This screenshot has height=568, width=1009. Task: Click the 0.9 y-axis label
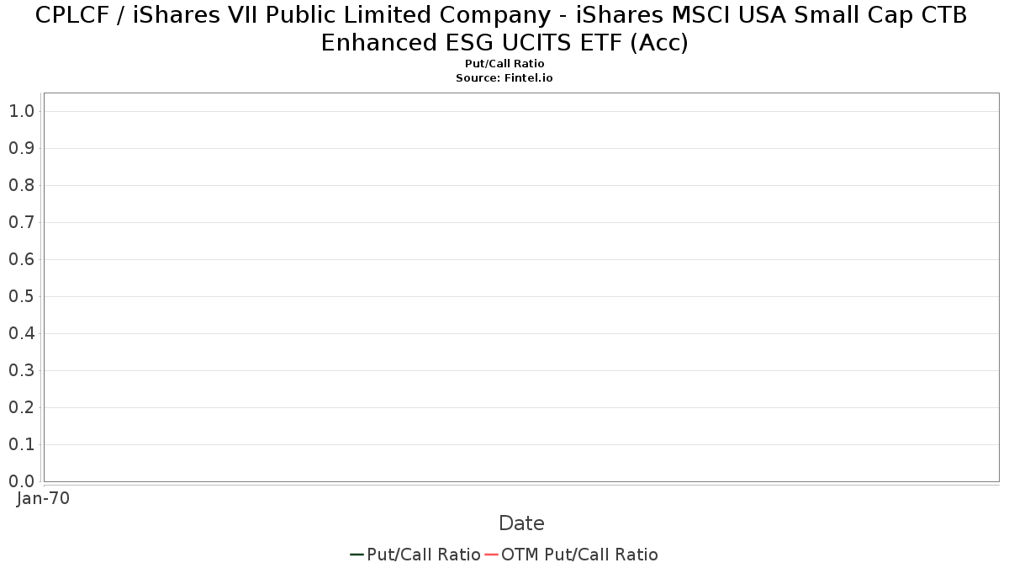pyautogui.click(x=21, y=148)
